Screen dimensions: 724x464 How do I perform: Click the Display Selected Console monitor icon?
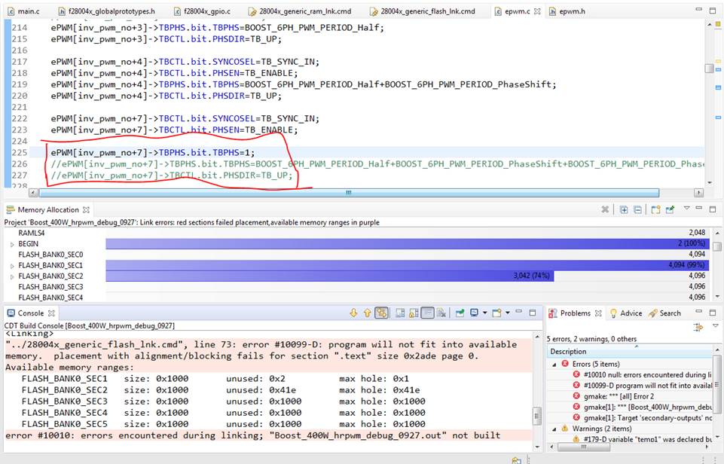click(x=474, y=313)
